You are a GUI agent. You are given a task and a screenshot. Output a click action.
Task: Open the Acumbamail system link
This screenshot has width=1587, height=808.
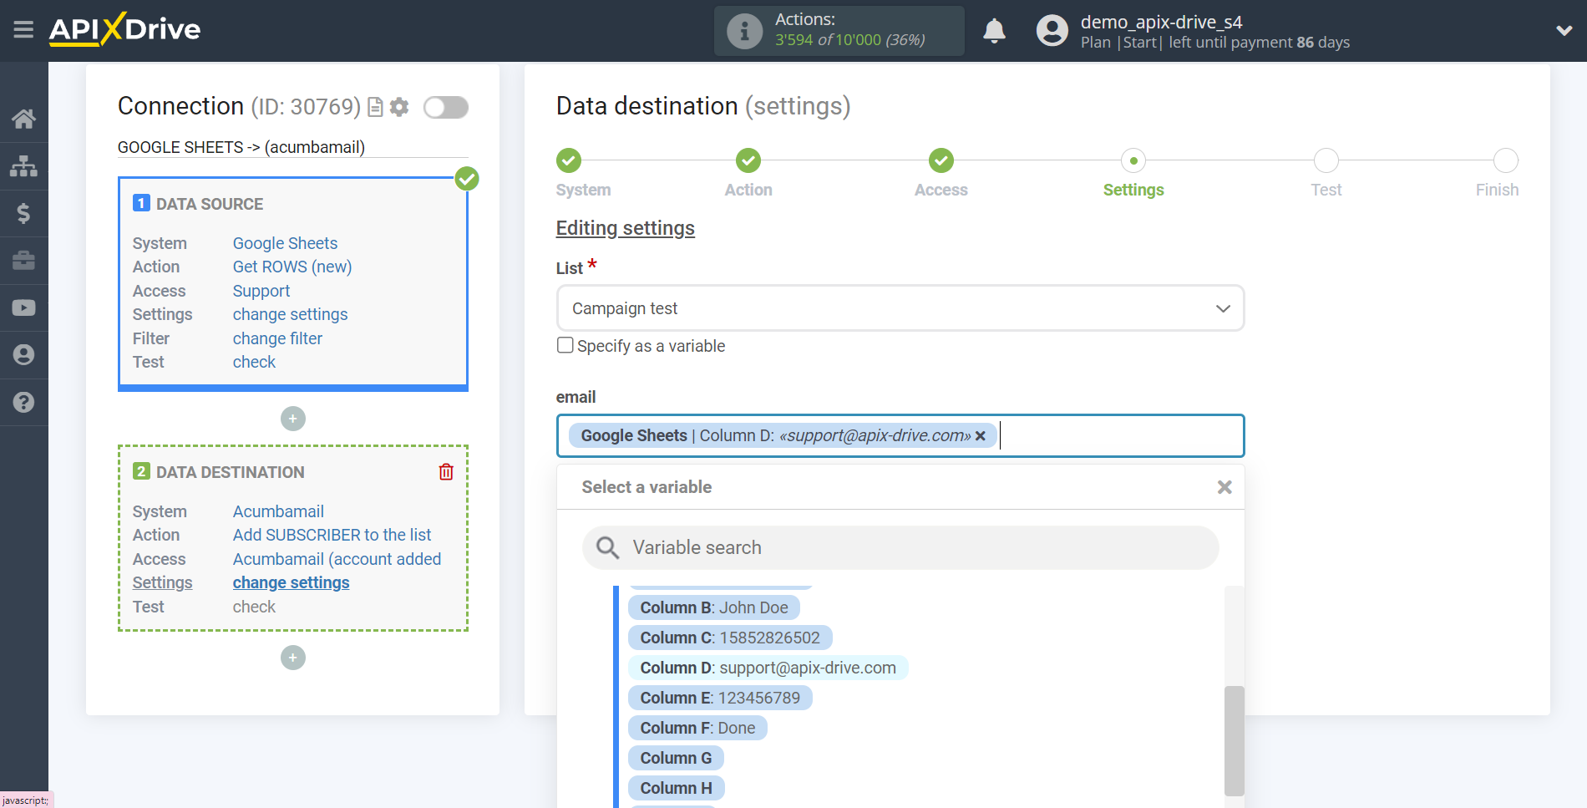278,511
